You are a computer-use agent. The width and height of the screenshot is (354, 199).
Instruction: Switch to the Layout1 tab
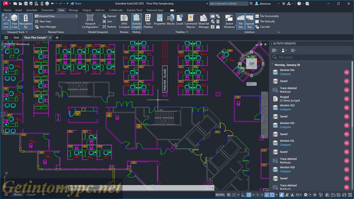(x=31, y=195)
